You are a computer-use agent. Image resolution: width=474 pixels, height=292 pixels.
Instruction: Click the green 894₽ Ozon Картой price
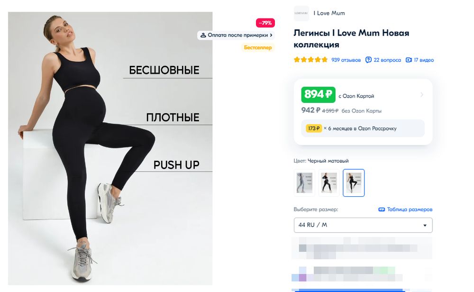pos(318,94)
